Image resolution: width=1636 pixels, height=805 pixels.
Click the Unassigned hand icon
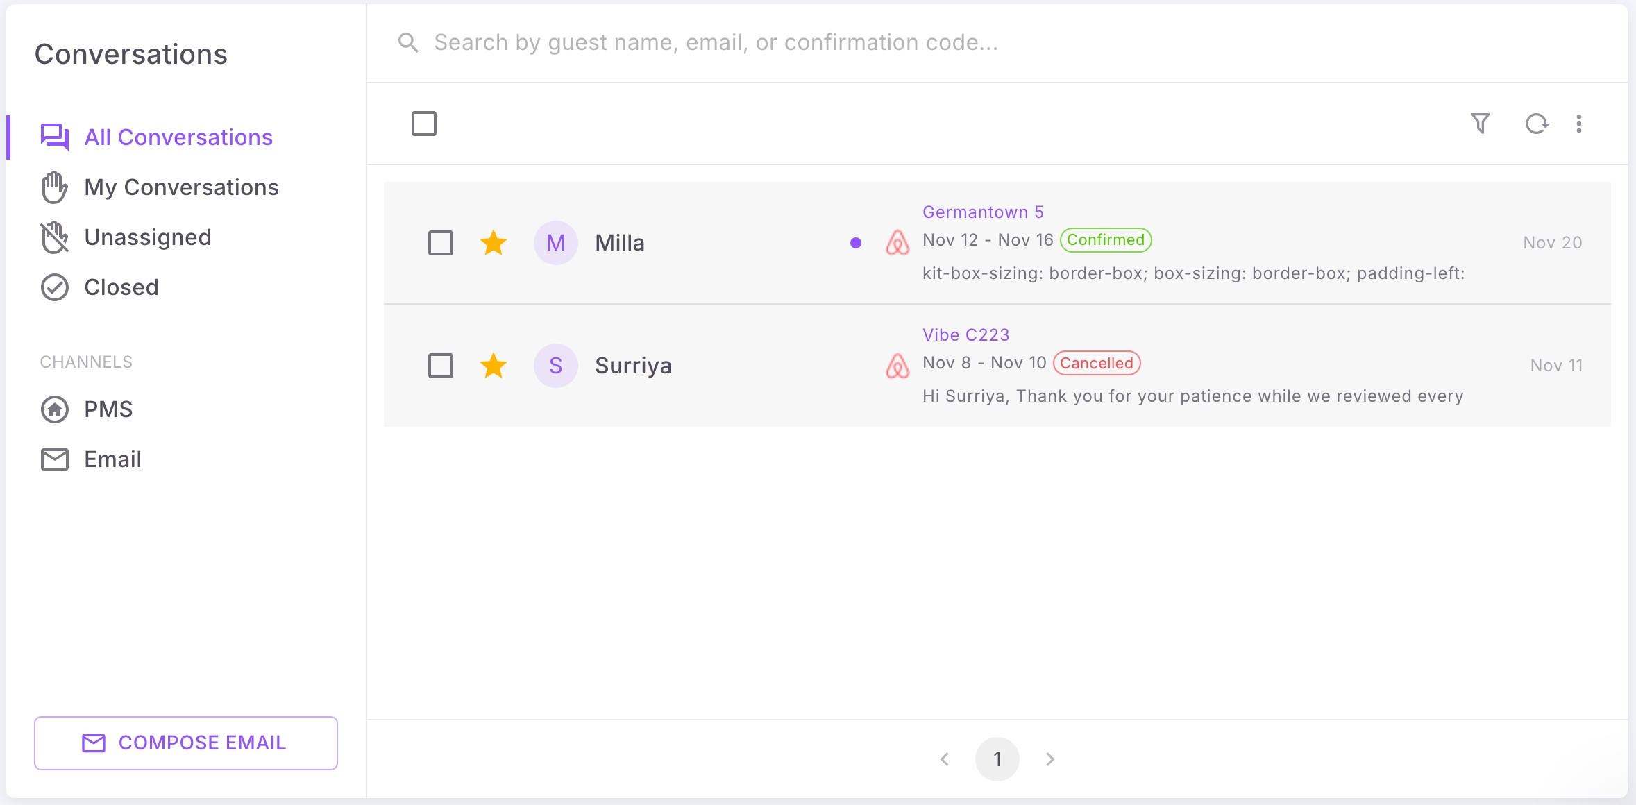pos(54,237)
